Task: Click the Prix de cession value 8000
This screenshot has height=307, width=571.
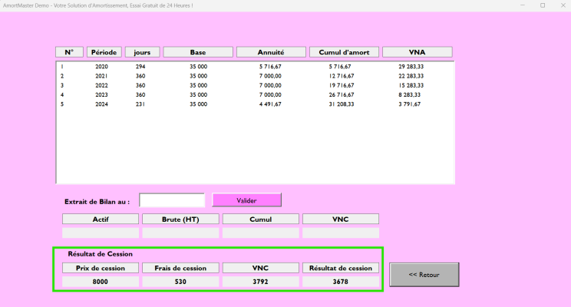Action: (101, 282)
